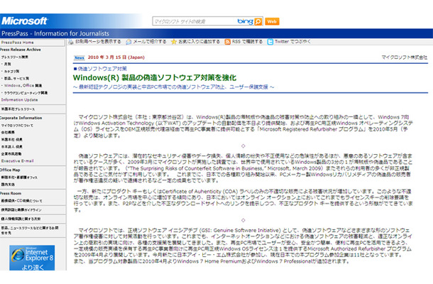Click the マイクロソフト株式会社 text at top right

(405, 58)
